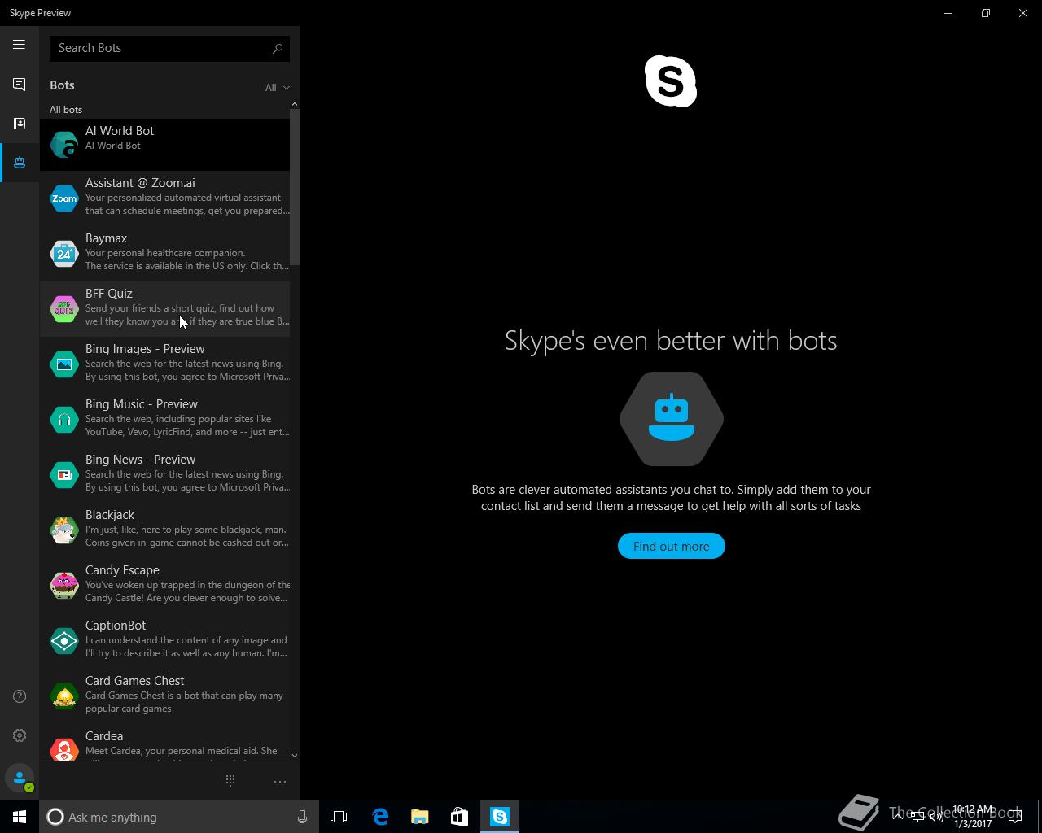The image size is (1042, 833).
Task: Open BFF Quiz bot title
Action: 109,294
